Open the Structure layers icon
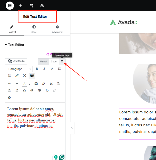 click(x=42, y=6)
